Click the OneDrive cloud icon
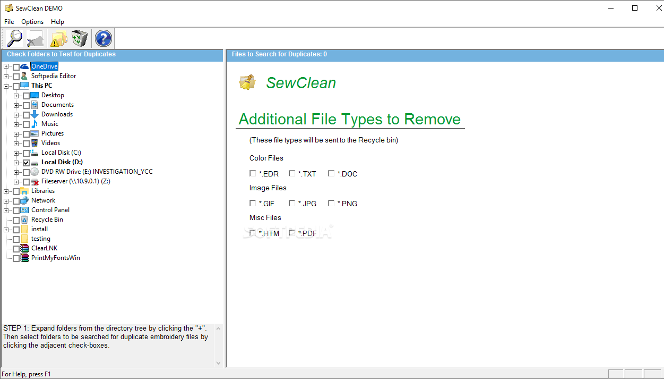The image size is (664, 379). (x=24, y=66)
